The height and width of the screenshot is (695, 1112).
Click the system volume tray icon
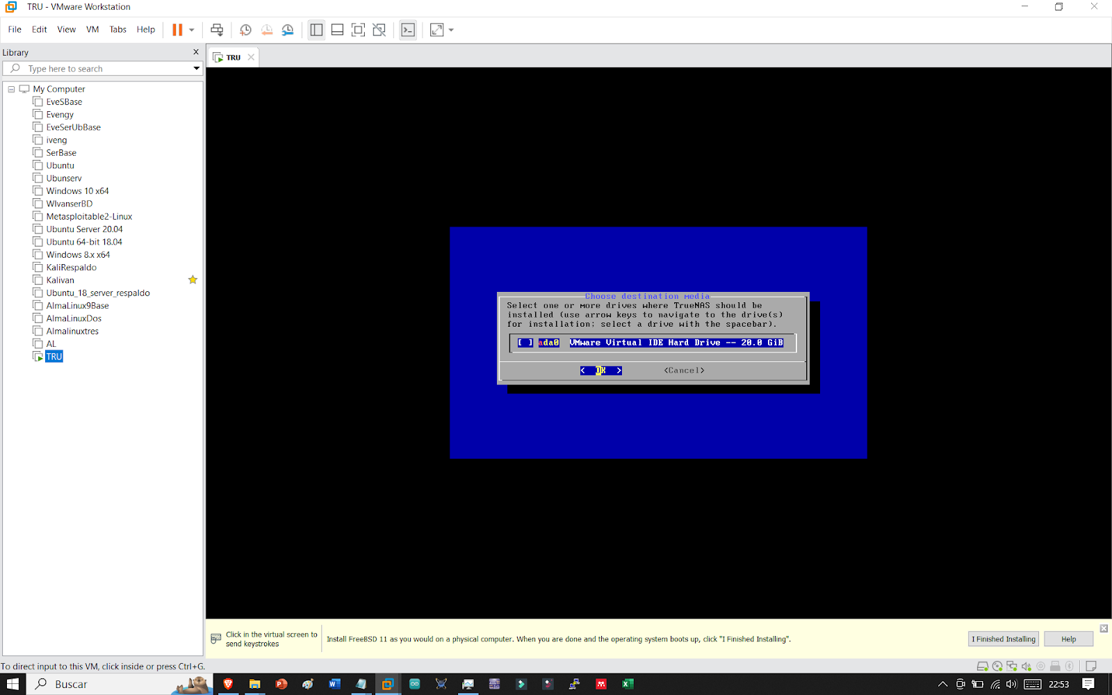pos(1011,684)
